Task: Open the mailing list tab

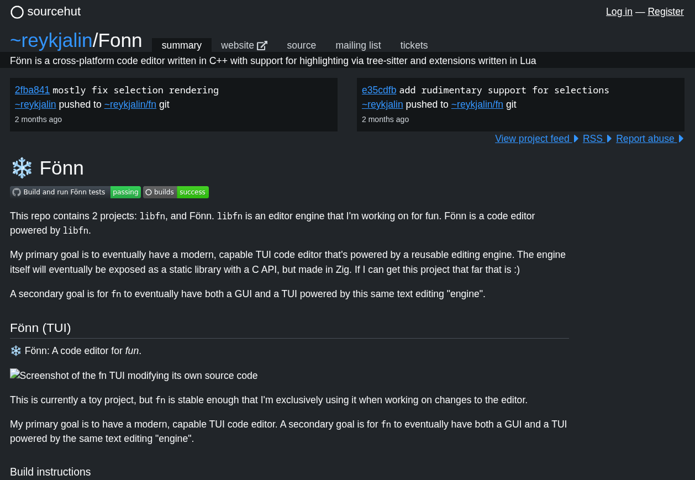Action: [358, 45]
